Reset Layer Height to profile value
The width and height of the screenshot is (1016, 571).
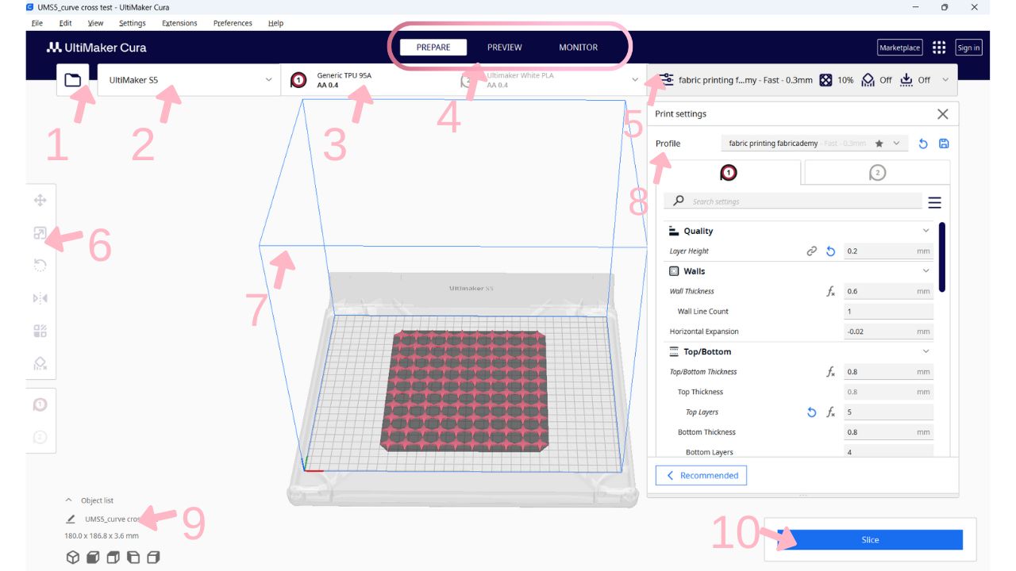[x=830, y=251]
